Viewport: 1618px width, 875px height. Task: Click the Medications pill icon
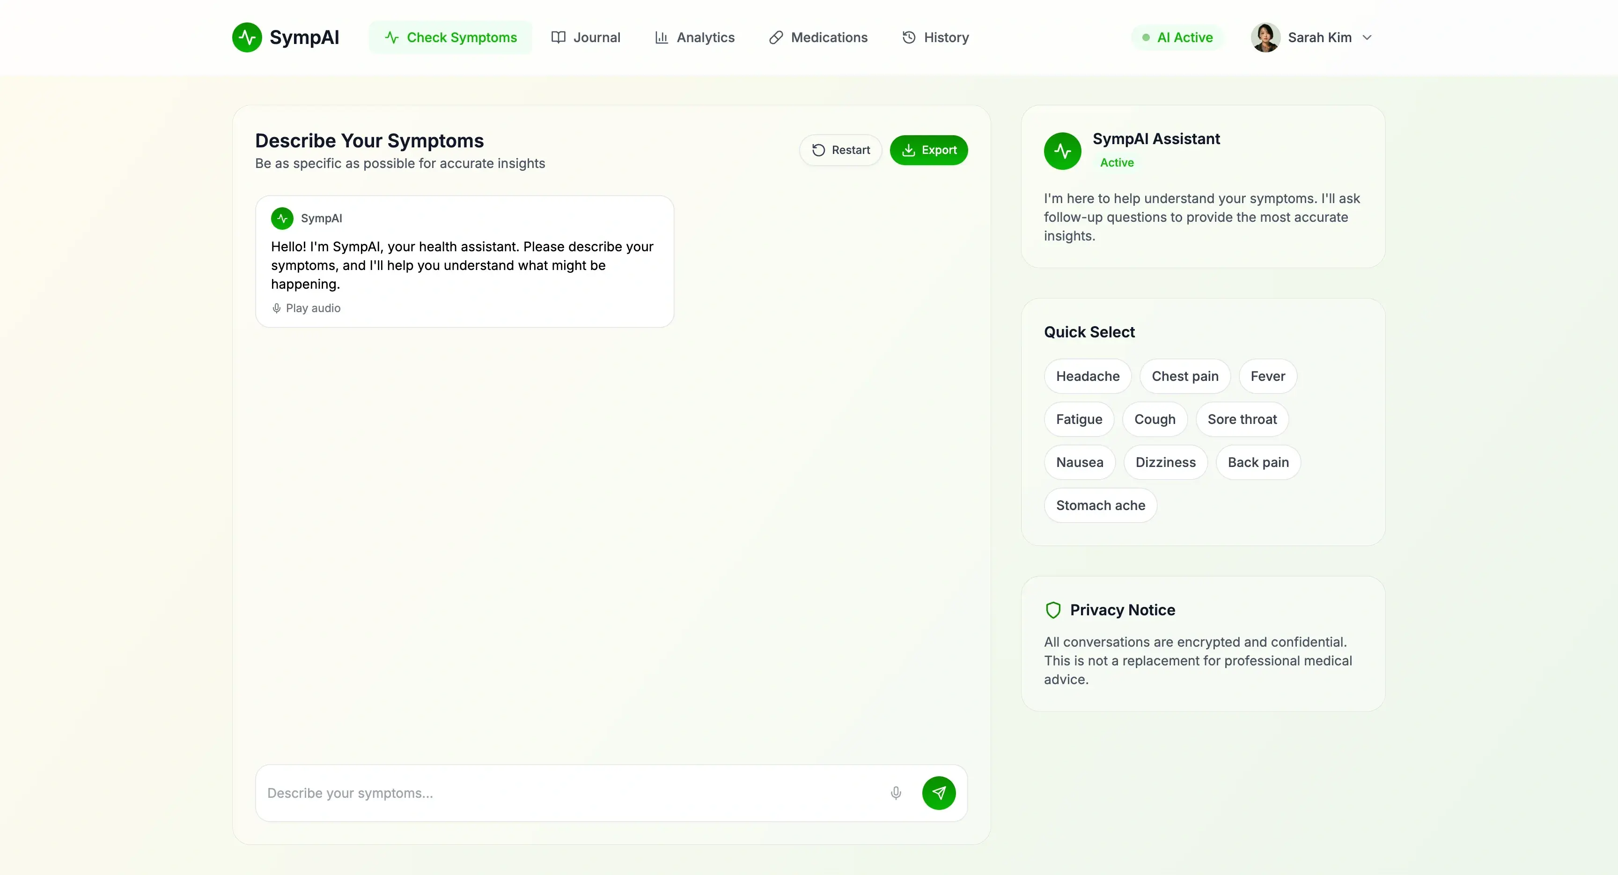pyautogui.click(x=775, y=37)
